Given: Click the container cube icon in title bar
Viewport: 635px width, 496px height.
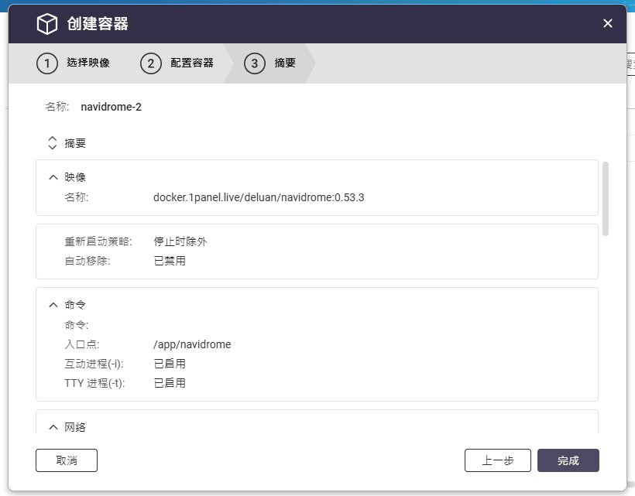Looking at the screenshot, I should click(47, 23).
